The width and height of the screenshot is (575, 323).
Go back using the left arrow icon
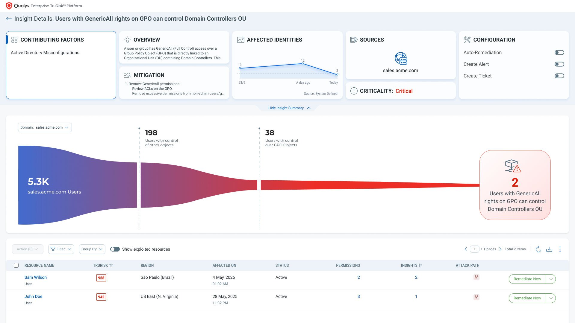[9, 19]
